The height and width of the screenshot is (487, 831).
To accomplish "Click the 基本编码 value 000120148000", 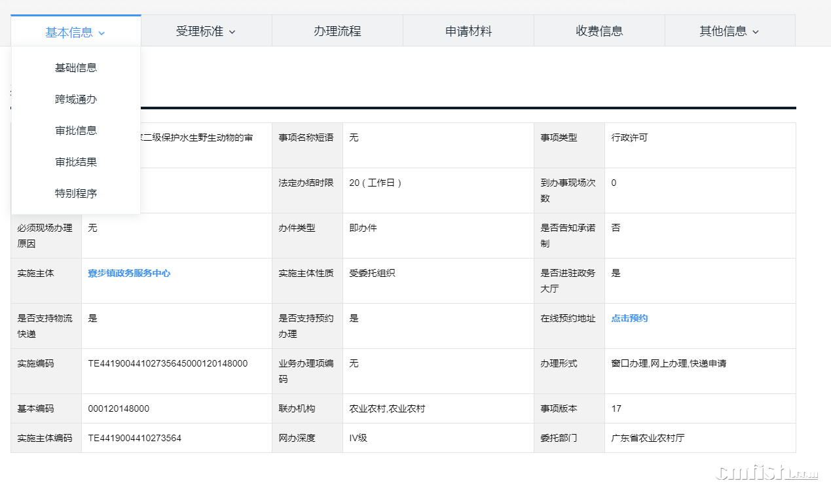I will [119, 408].
